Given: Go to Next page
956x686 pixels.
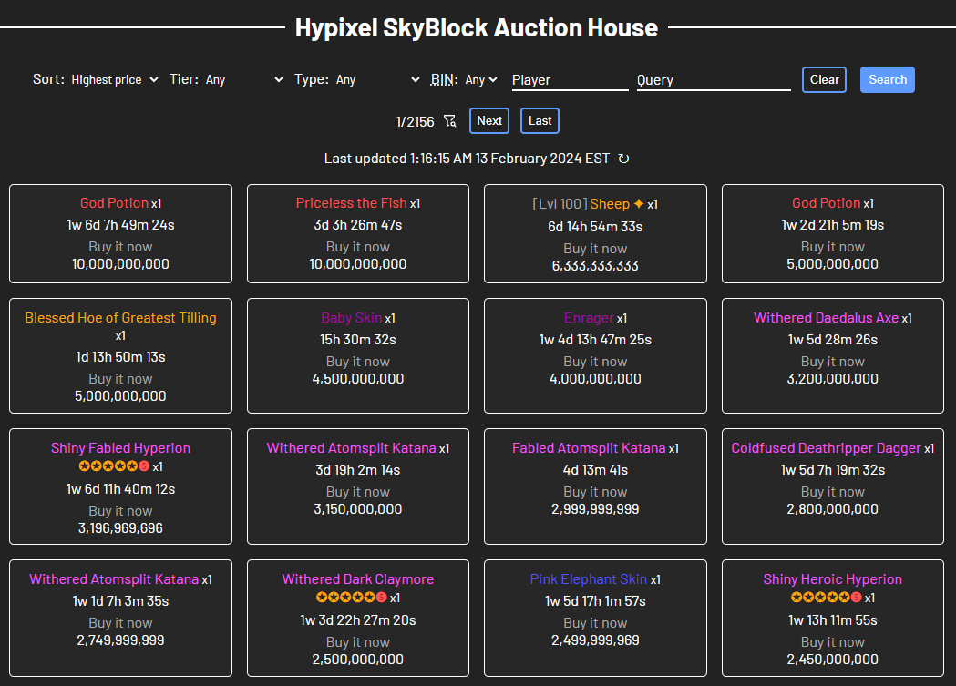Looking at the screenshot, I should tap(489, 120).
